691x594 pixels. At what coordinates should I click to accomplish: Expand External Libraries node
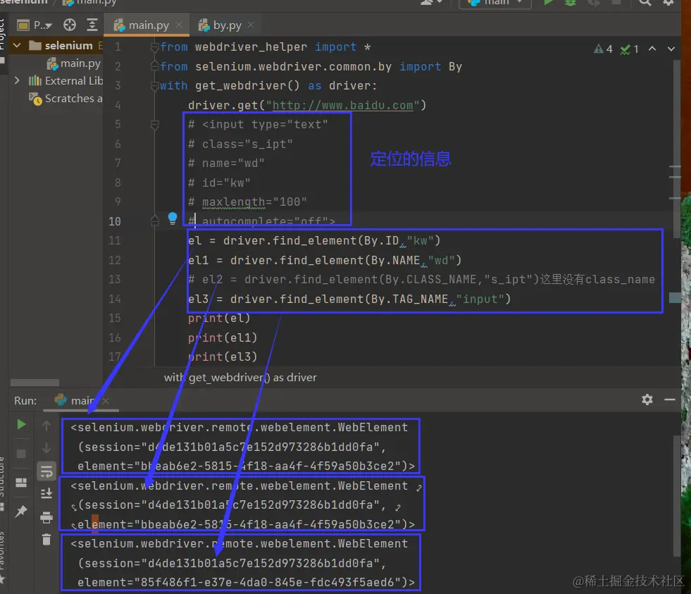[x=17, y=81]
